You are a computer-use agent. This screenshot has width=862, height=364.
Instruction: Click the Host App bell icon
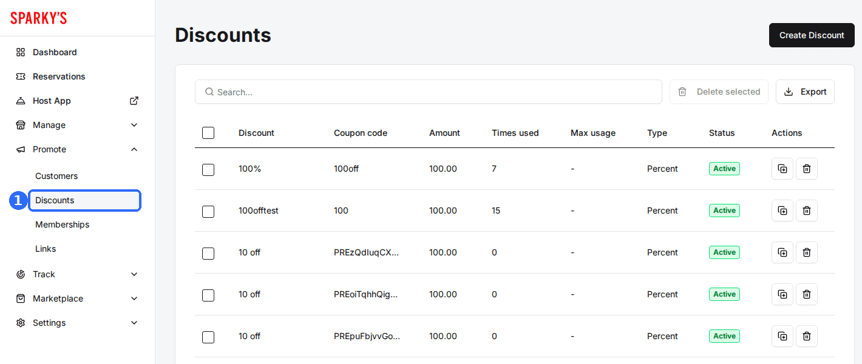coord(21,101)
